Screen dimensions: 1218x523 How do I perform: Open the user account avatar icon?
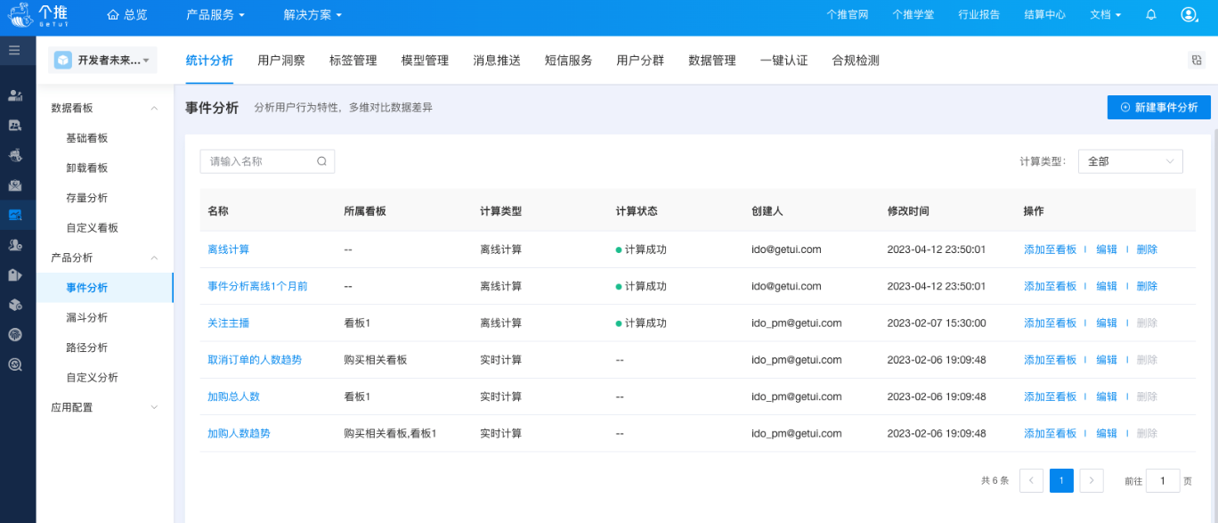click(1189, 15)
